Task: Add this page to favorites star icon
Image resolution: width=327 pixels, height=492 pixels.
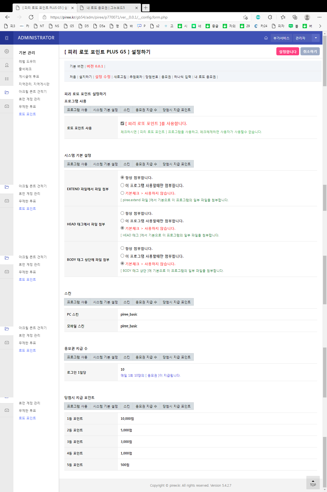Action: tap(245, 17)
